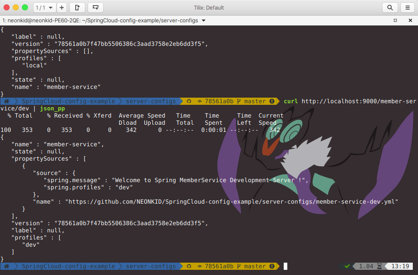Maximize the window with green button
Image resolution: width=418 pixels, height=275 pixels.
point(25,8)
